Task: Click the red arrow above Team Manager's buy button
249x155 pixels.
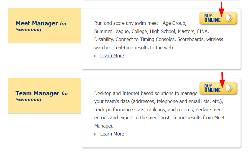Action: 222,80
